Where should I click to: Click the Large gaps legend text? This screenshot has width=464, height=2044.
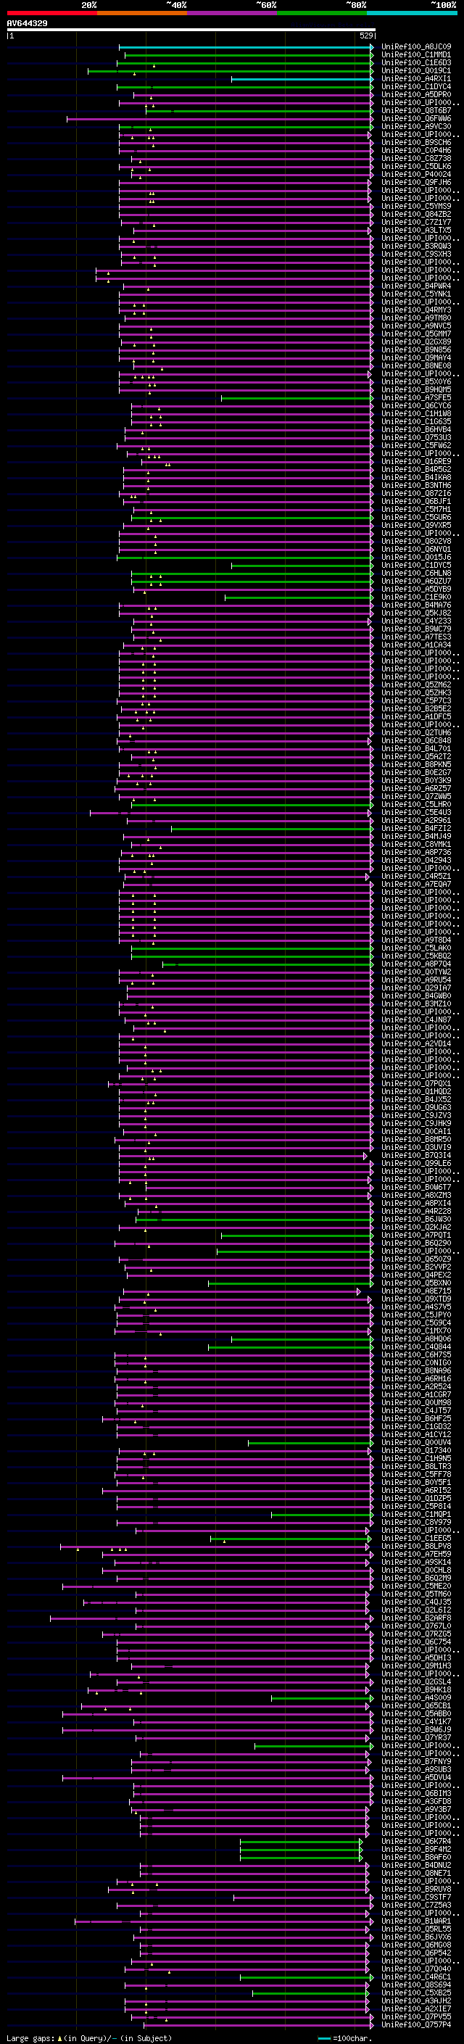88,2038
